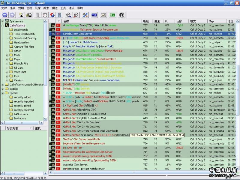Screen dimensions: 240x180
Task: Click the tree panel right scroll arrow
Action: tap(41, 123)
